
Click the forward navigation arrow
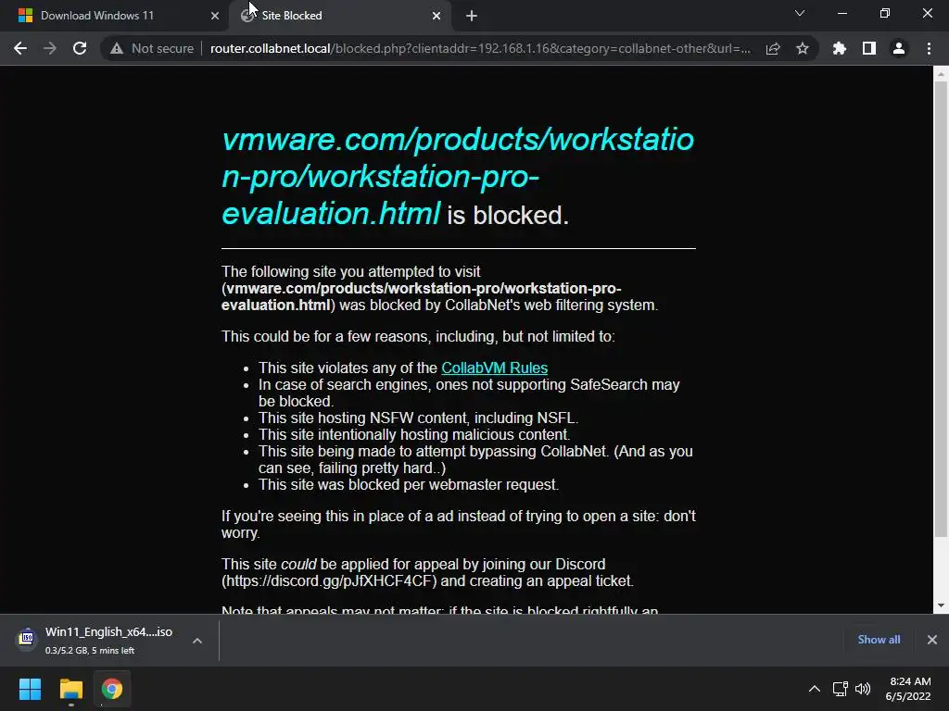50,48
